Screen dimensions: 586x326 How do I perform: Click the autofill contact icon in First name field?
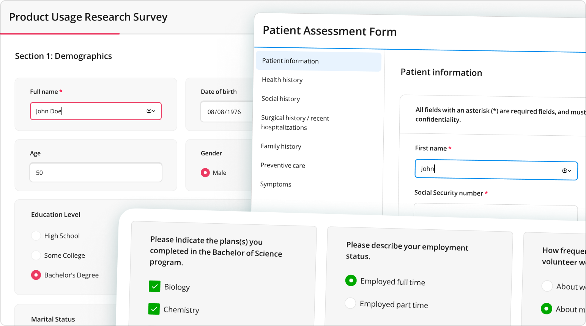click(x=566, y=171)
